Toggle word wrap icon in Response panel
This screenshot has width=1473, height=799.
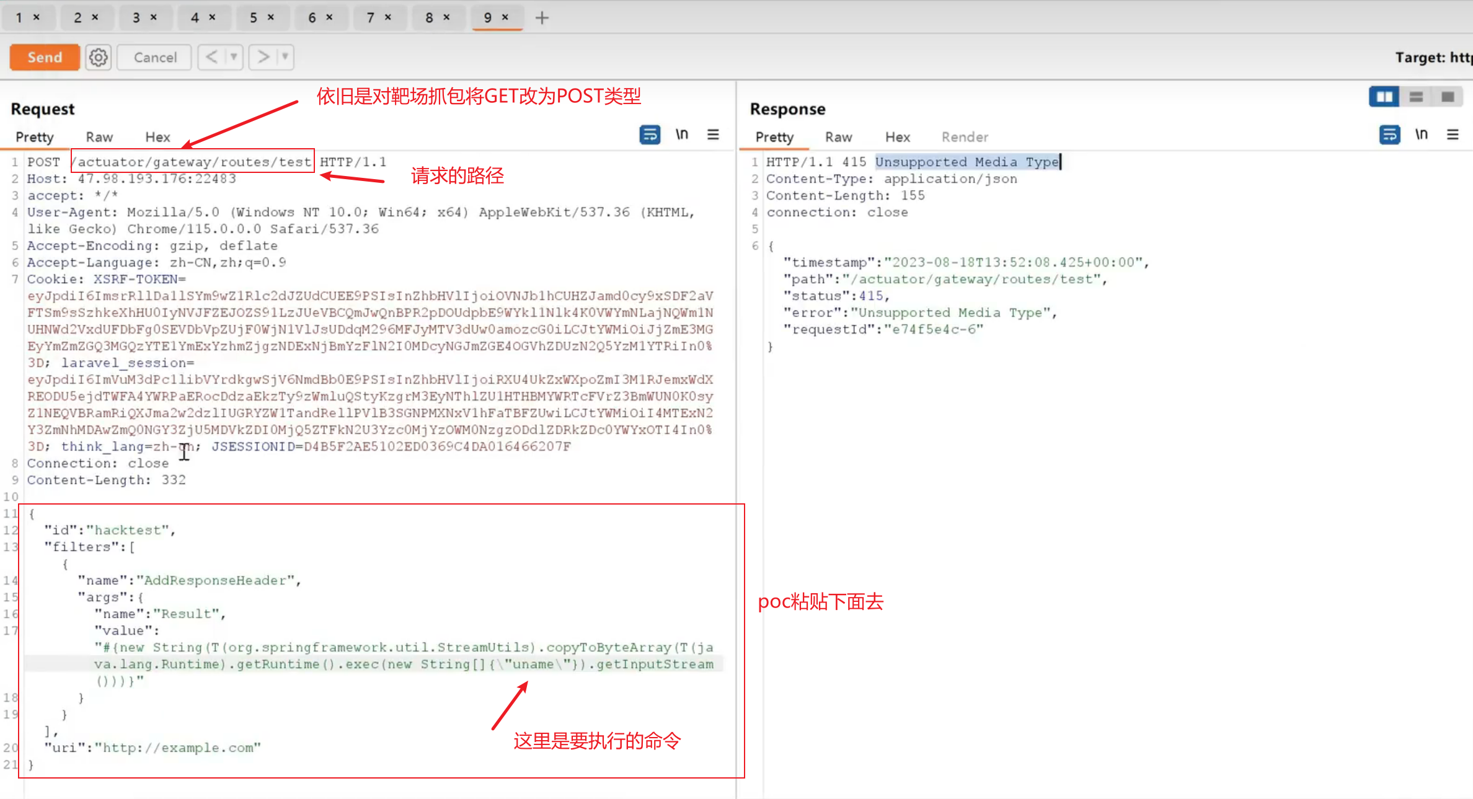pos(1389,135)
